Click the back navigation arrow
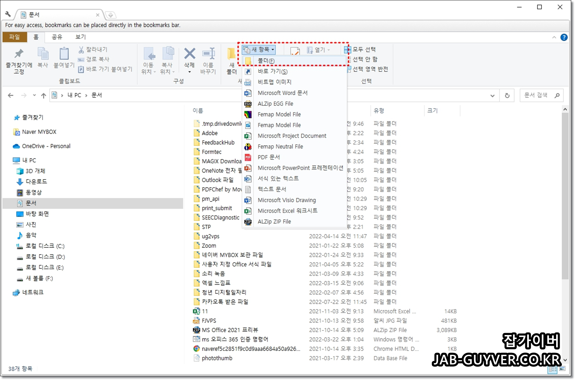Viewport: 575px width, 380px height. 11,95
